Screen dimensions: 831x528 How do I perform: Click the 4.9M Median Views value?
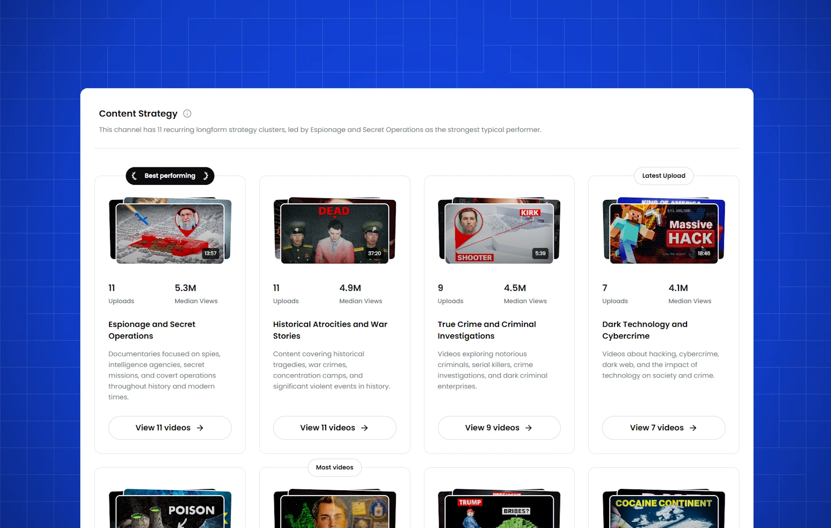point(350,288)
